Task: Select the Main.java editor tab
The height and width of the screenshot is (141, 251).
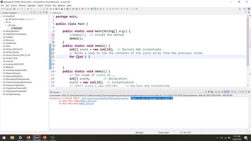Action: click(57, 13)
